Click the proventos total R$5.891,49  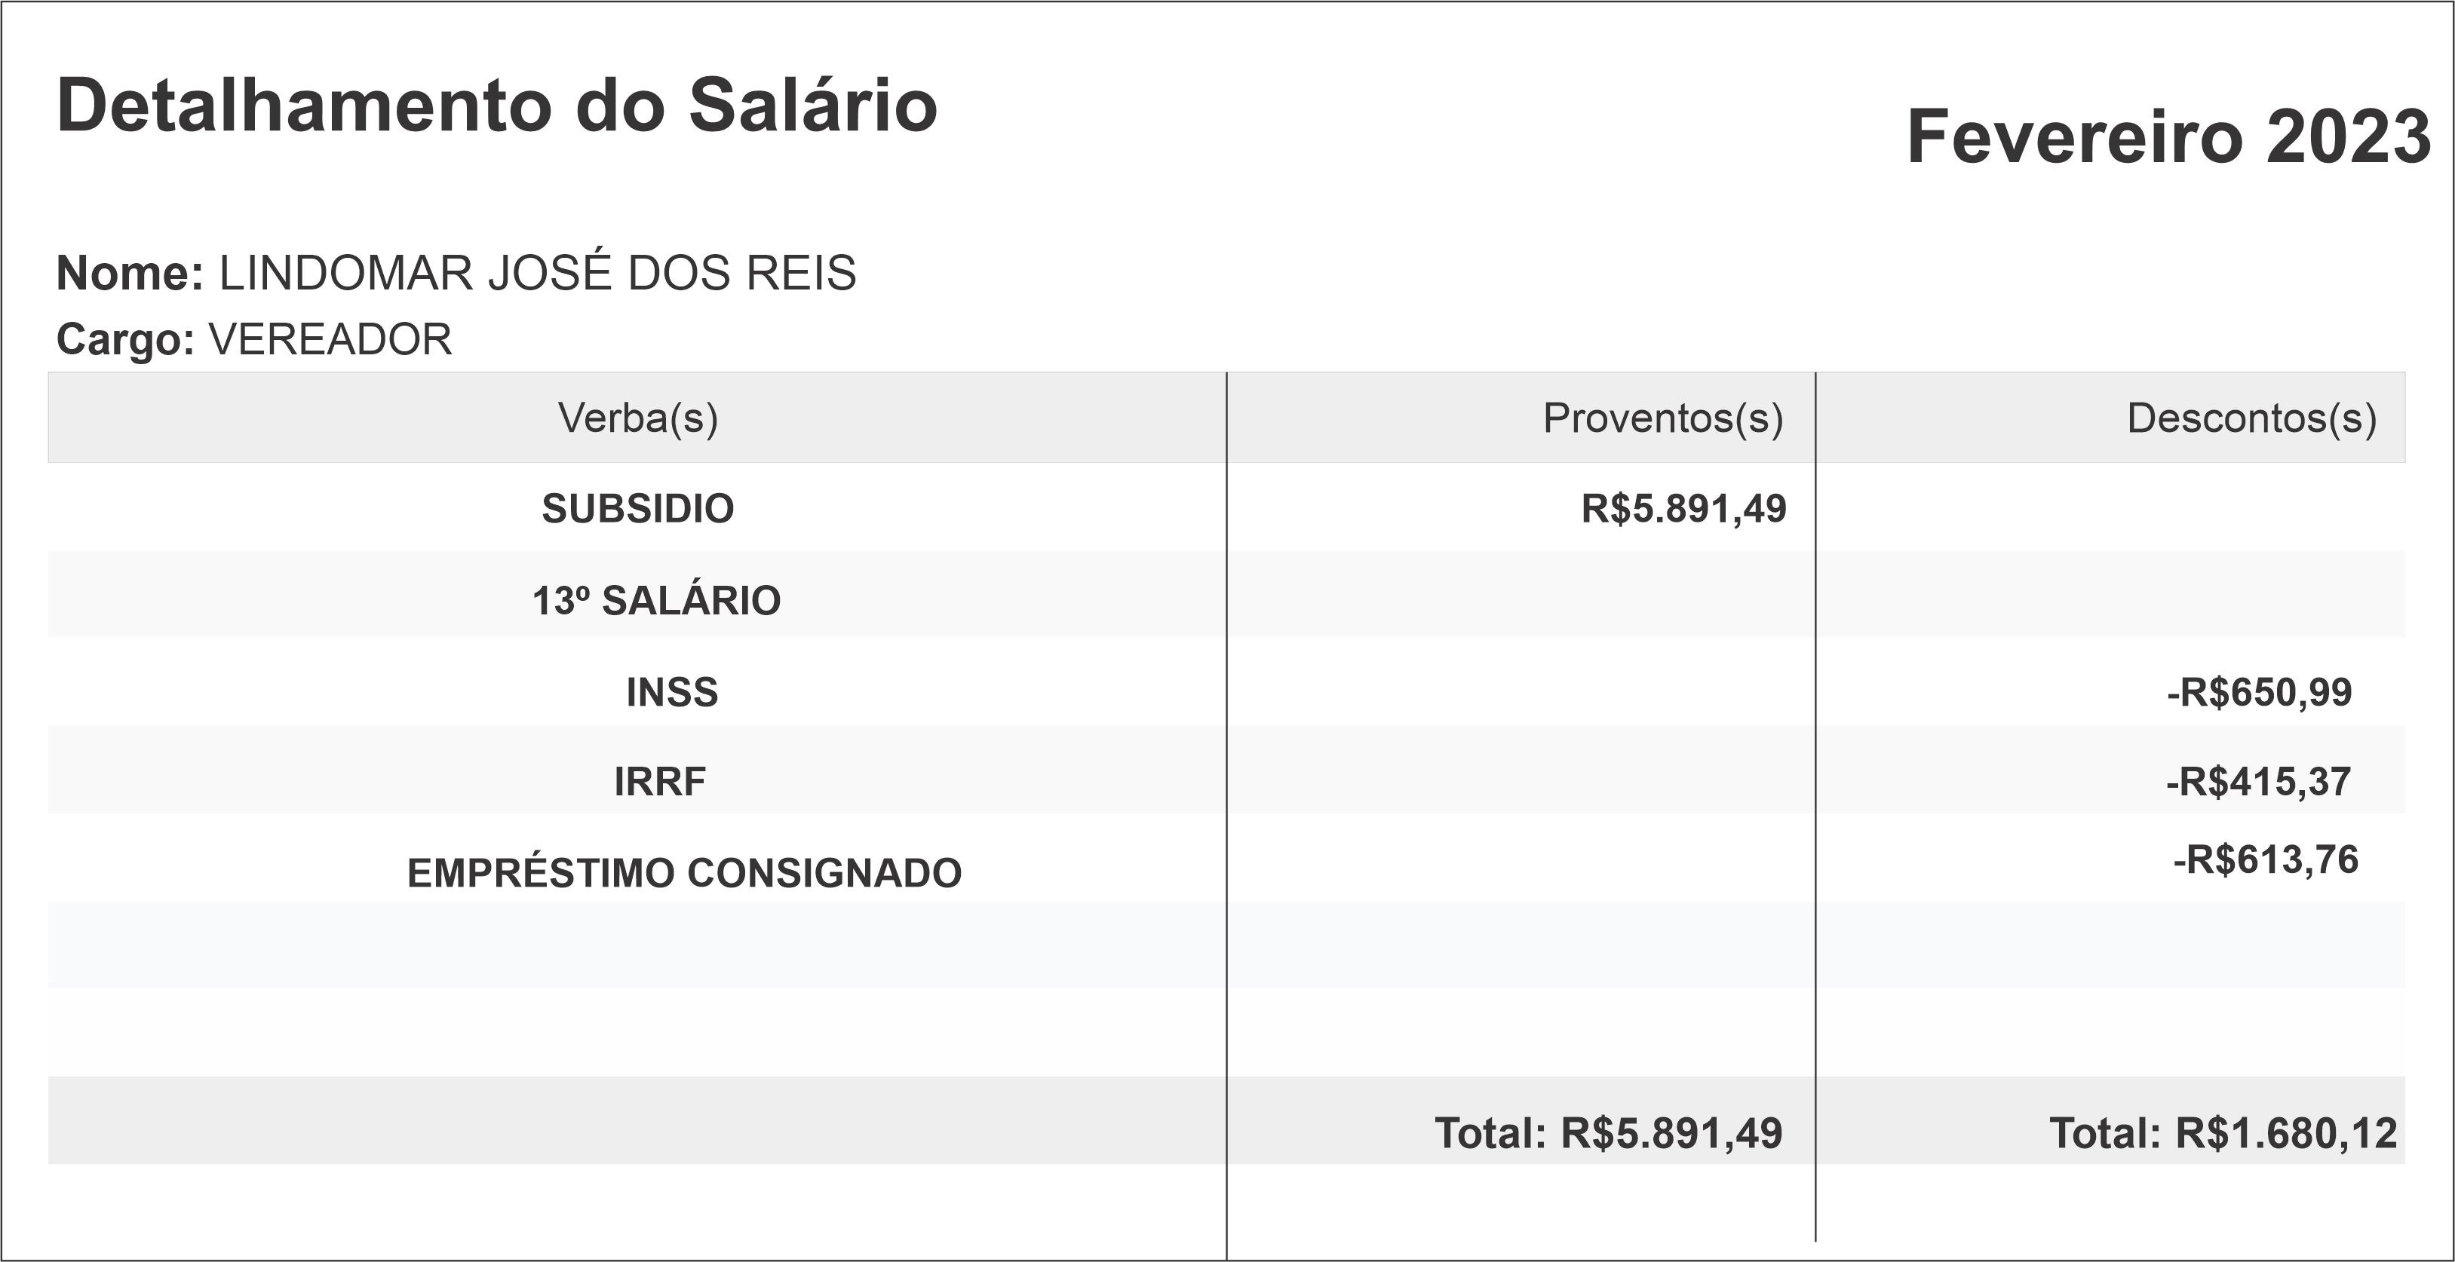1608,1133
